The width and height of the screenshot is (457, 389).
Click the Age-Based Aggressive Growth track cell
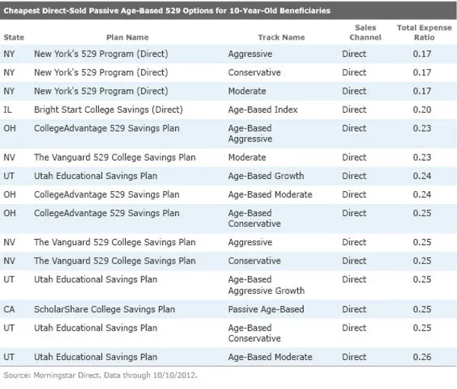click(266, 285)
